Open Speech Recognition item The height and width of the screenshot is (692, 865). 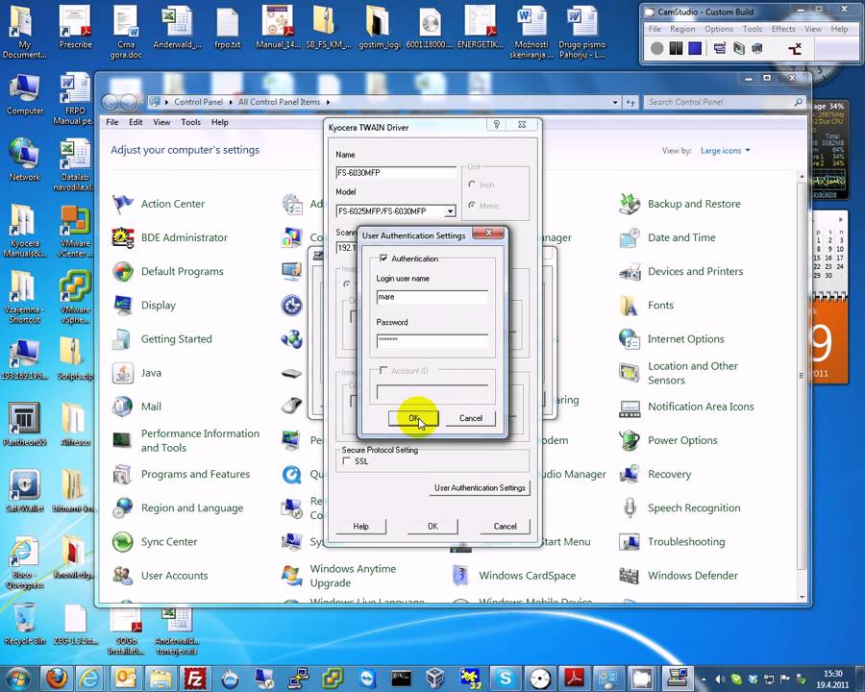(x=680, y=508)
